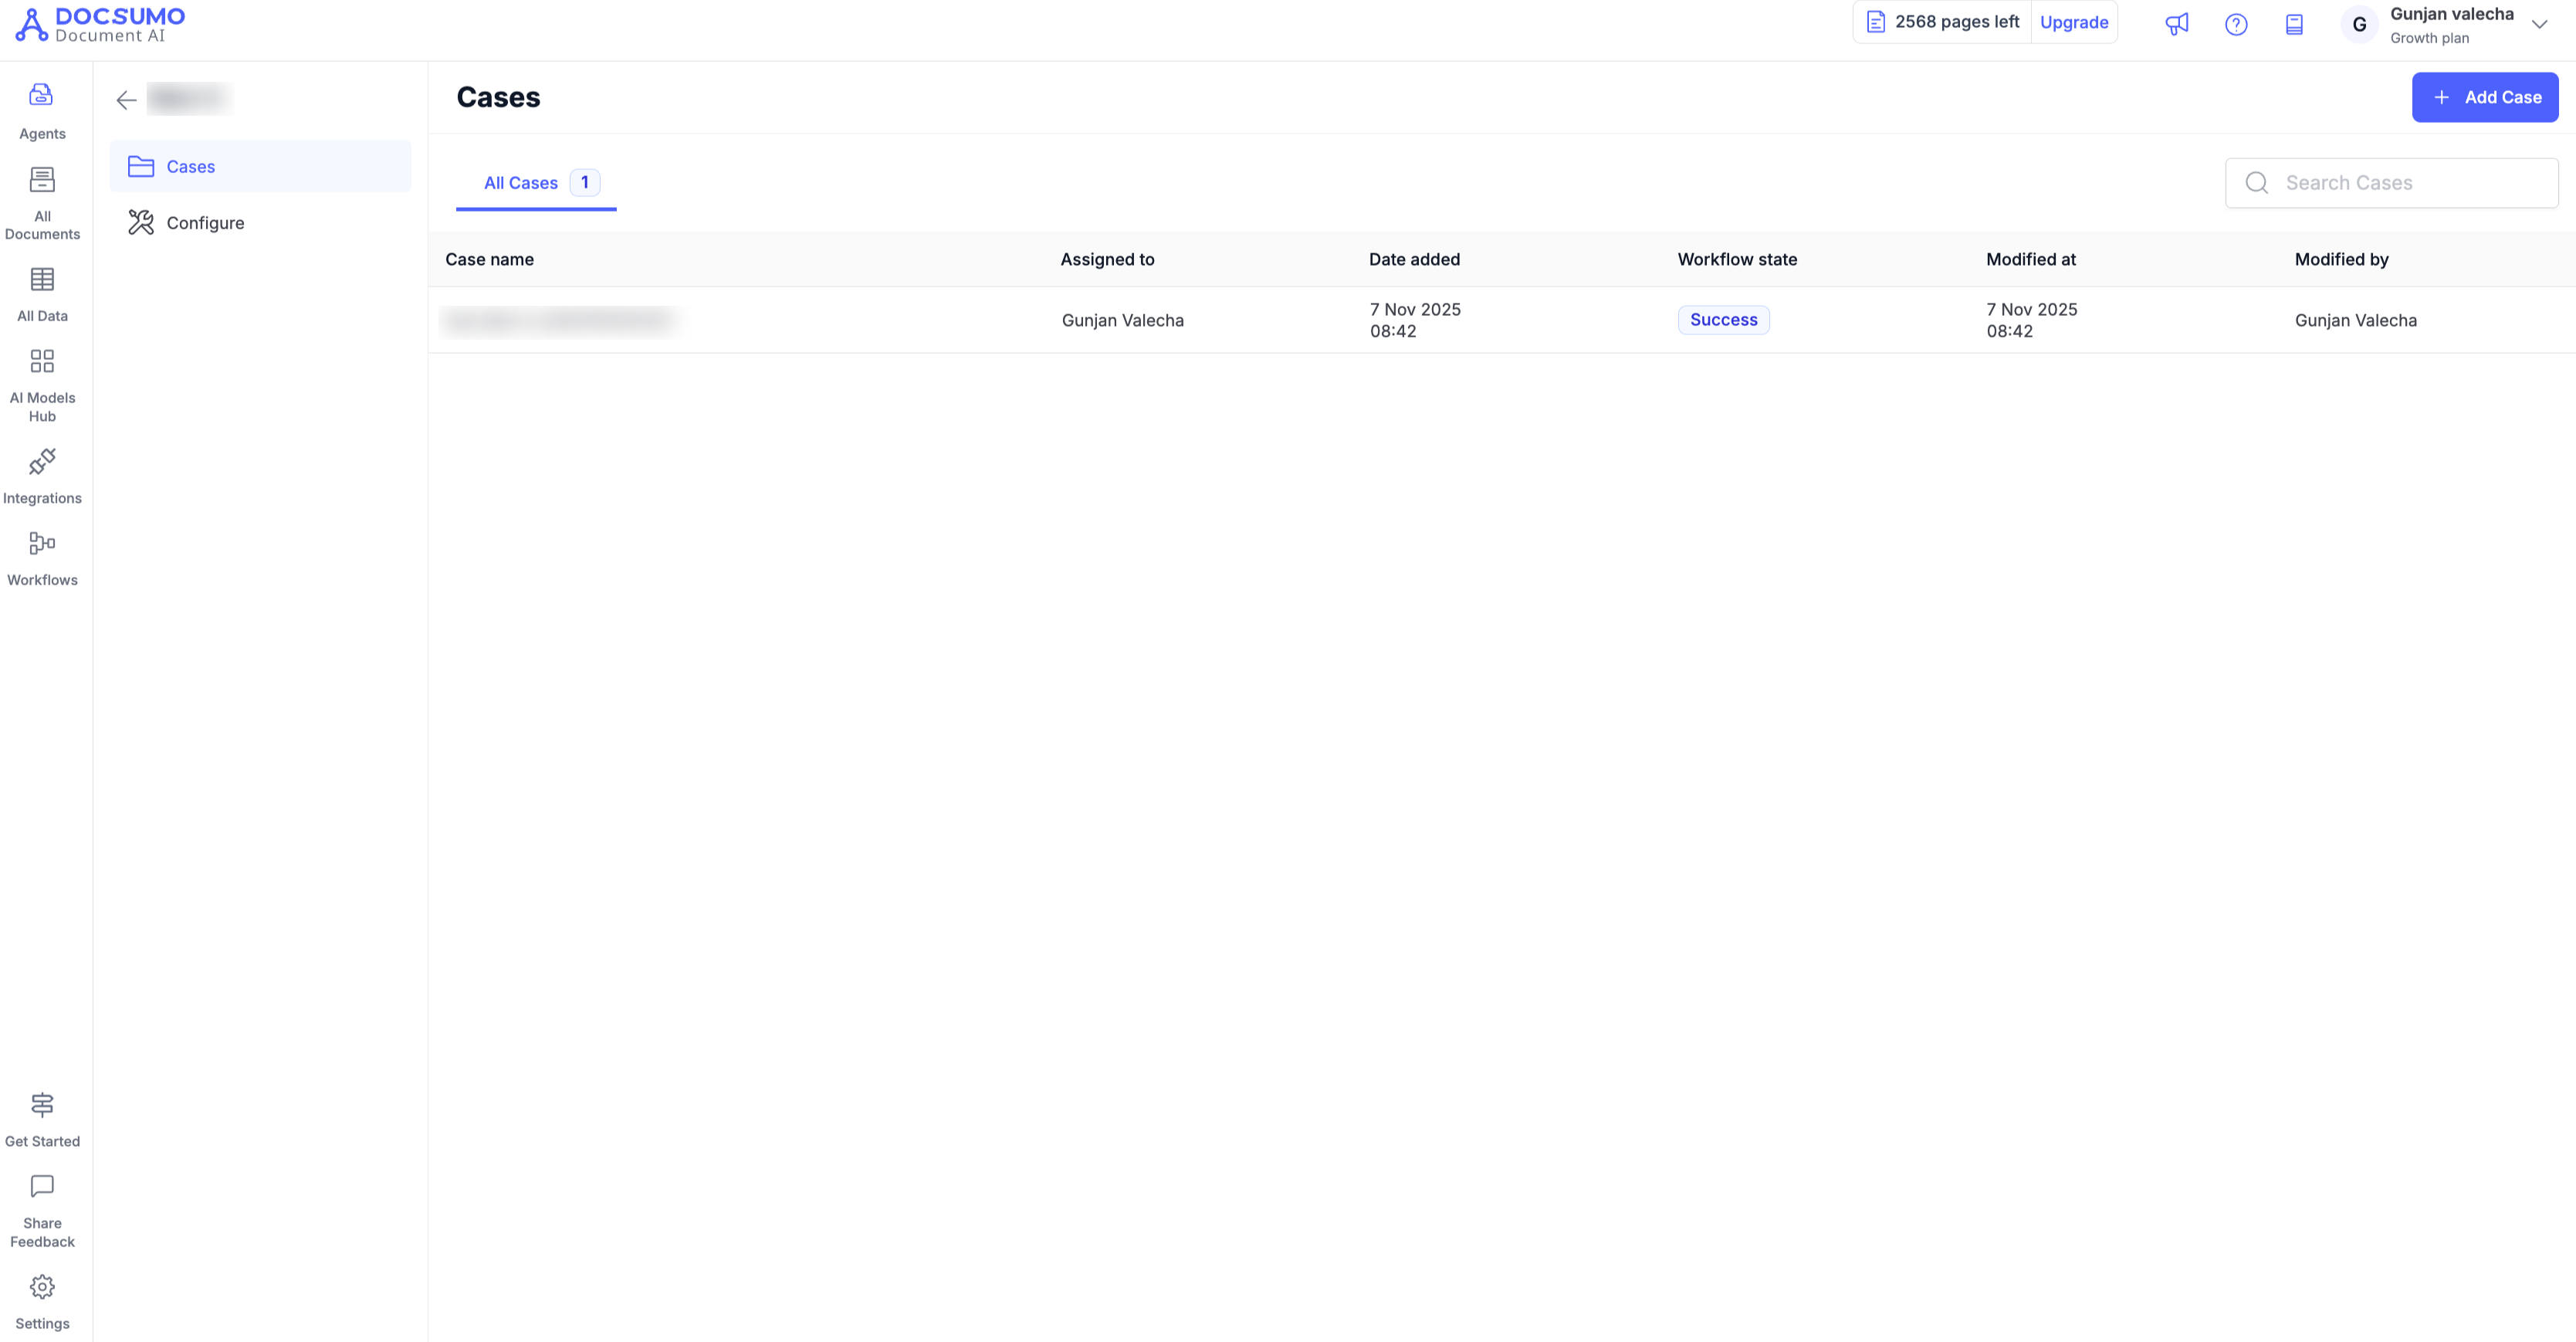Select Cases in side panel
This screenshot has width=2576, height=1342.
[190, 167]
